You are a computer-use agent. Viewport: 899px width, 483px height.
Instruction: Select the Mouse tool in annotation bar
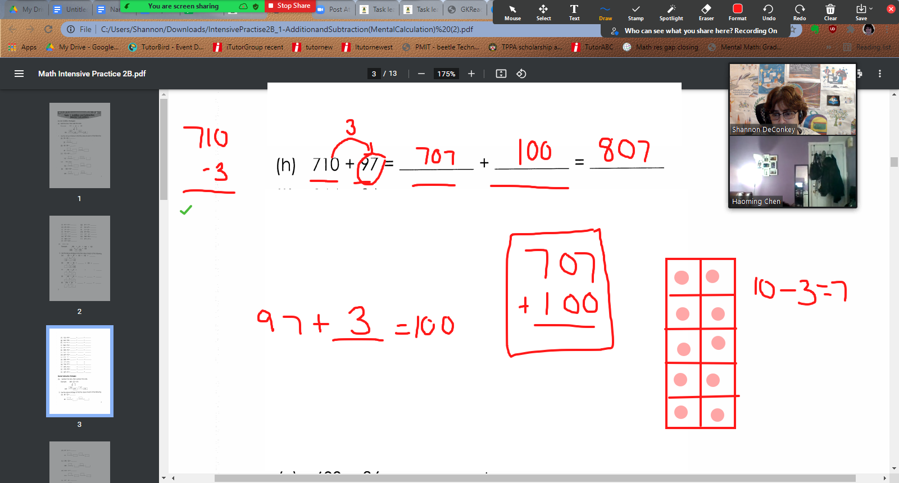click(x=512, y=12)
